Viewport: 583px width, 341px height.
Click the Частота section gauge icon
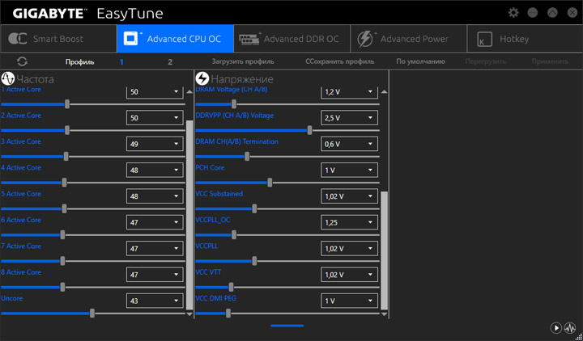point(8,79)
